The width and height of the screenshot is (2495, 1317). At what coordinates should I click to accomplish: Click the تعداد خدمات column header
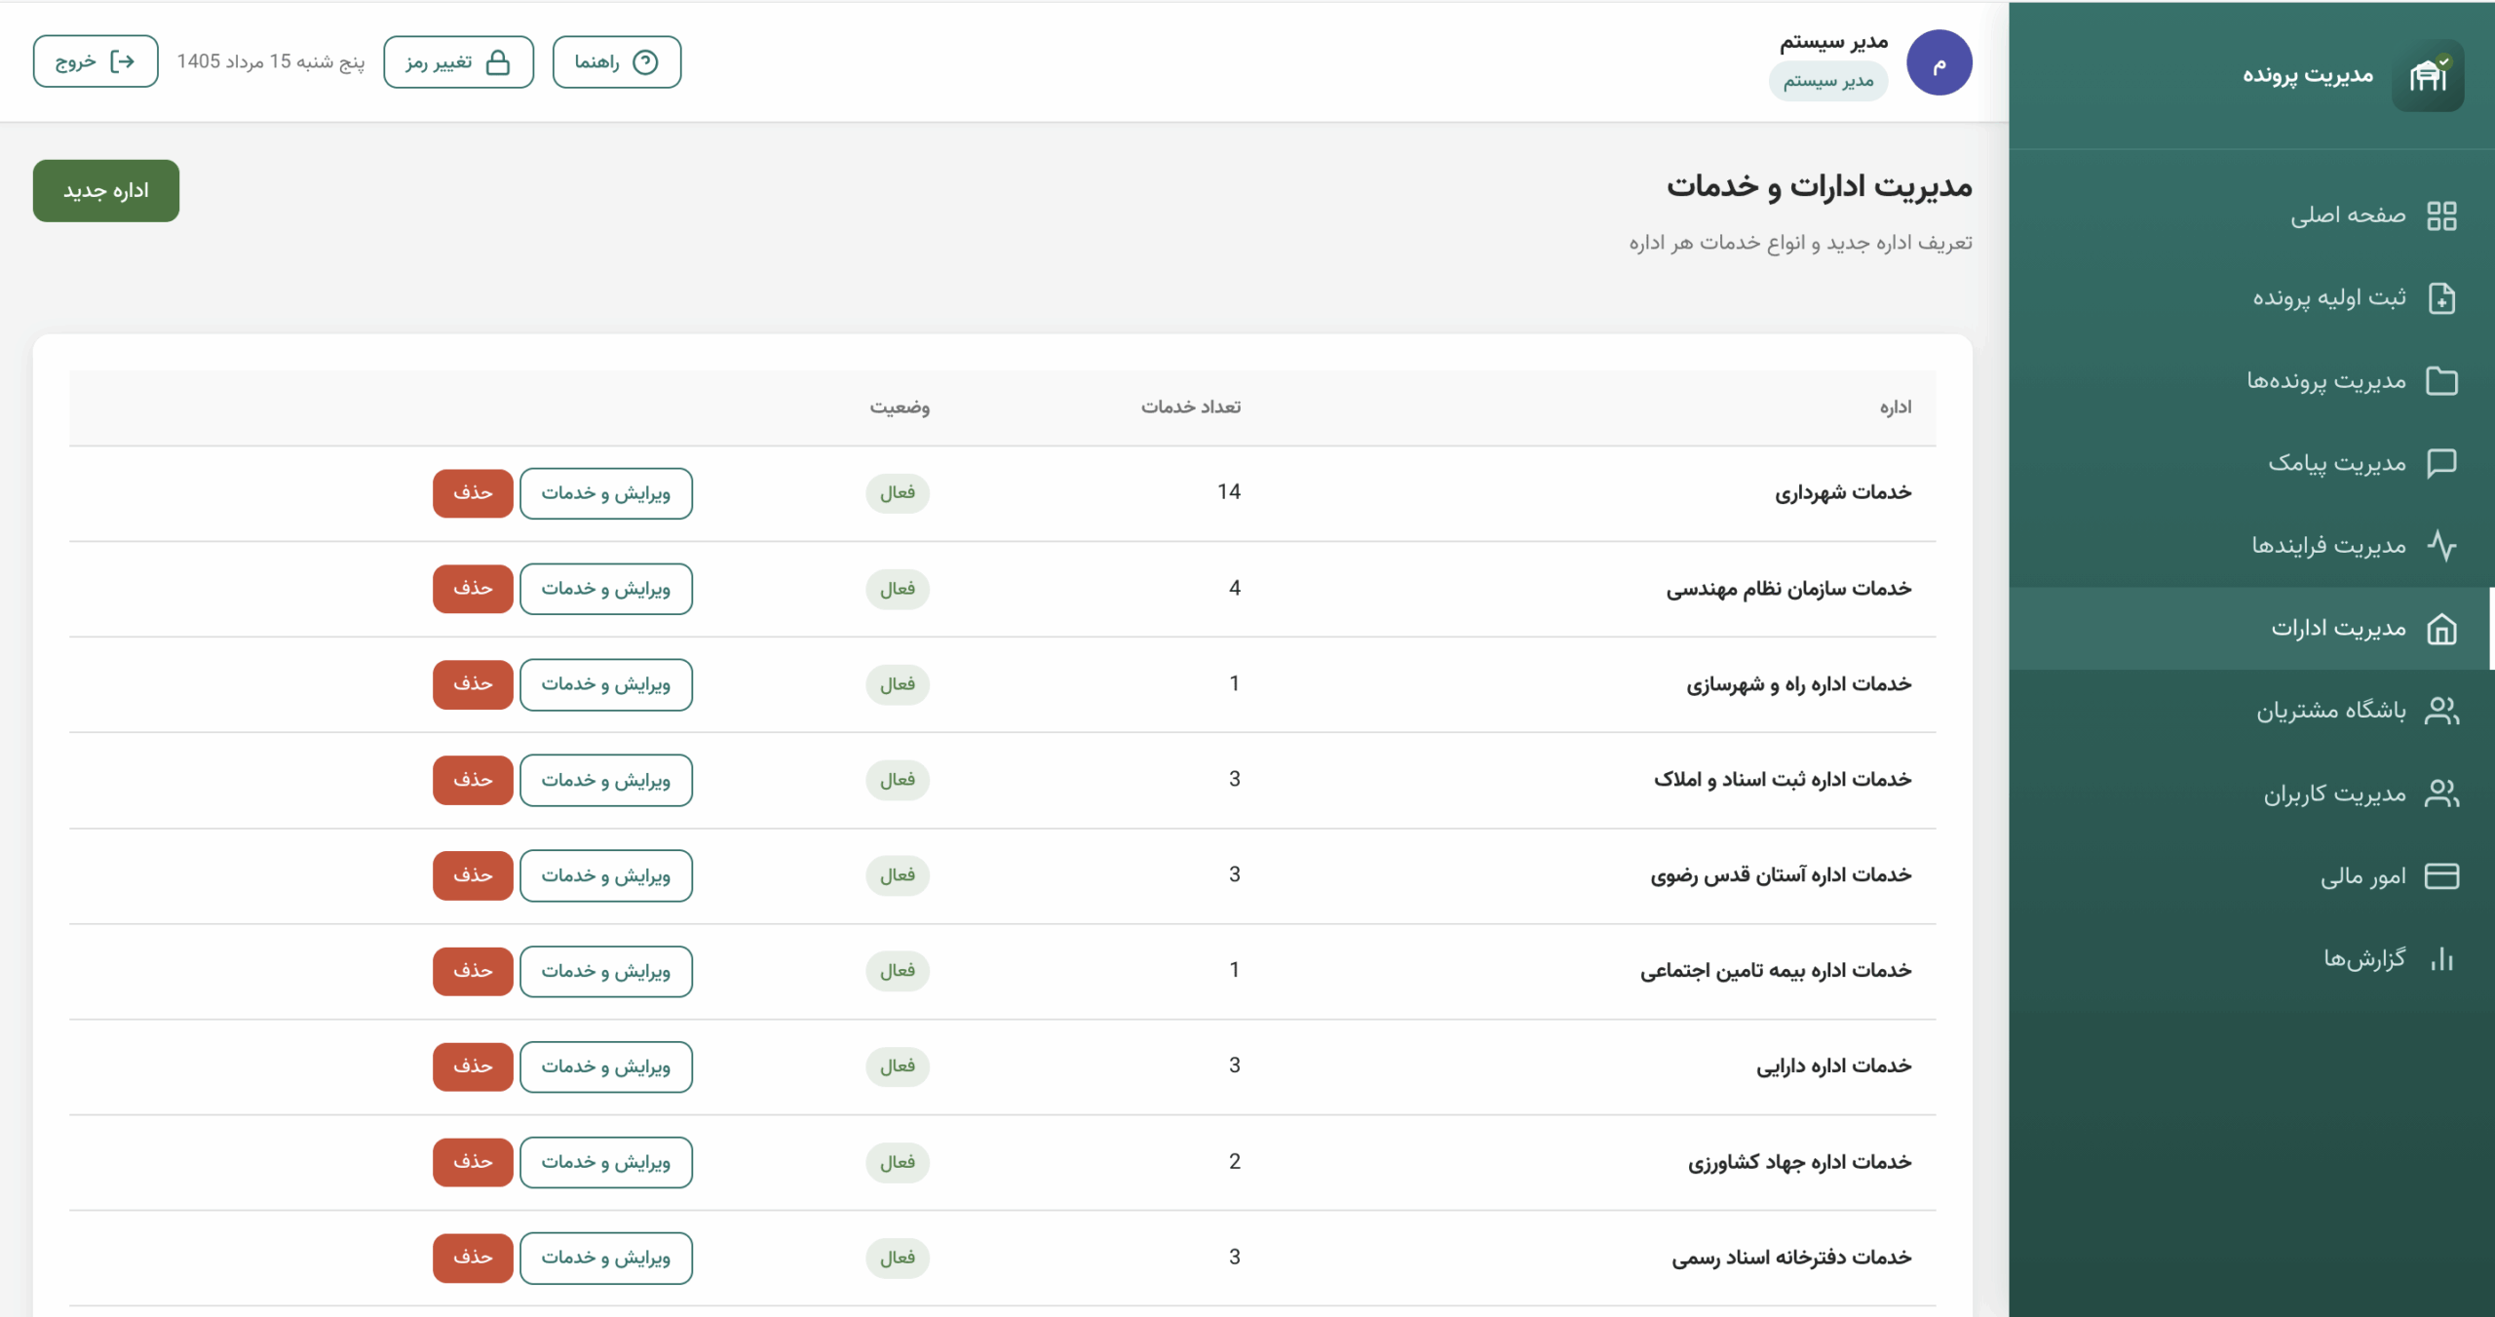point(1191,407)
